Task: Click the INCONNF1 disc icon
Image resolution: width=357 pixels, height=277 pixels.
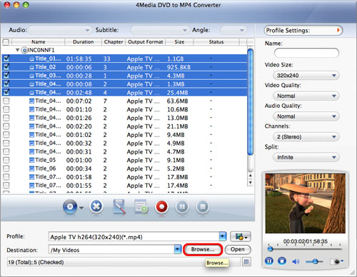Action: point(24,50)
